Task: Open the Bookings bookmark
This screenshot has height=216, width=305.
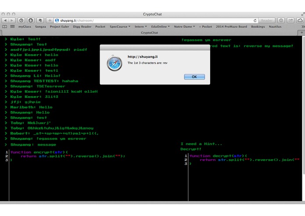Action: tap(258, 27)
